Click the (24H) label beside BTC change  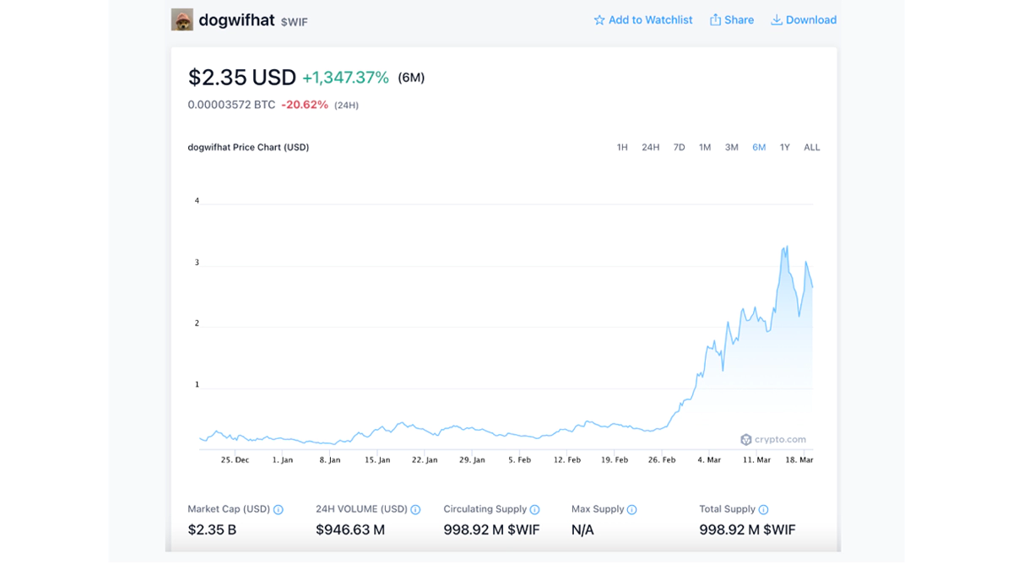[346, 106]
